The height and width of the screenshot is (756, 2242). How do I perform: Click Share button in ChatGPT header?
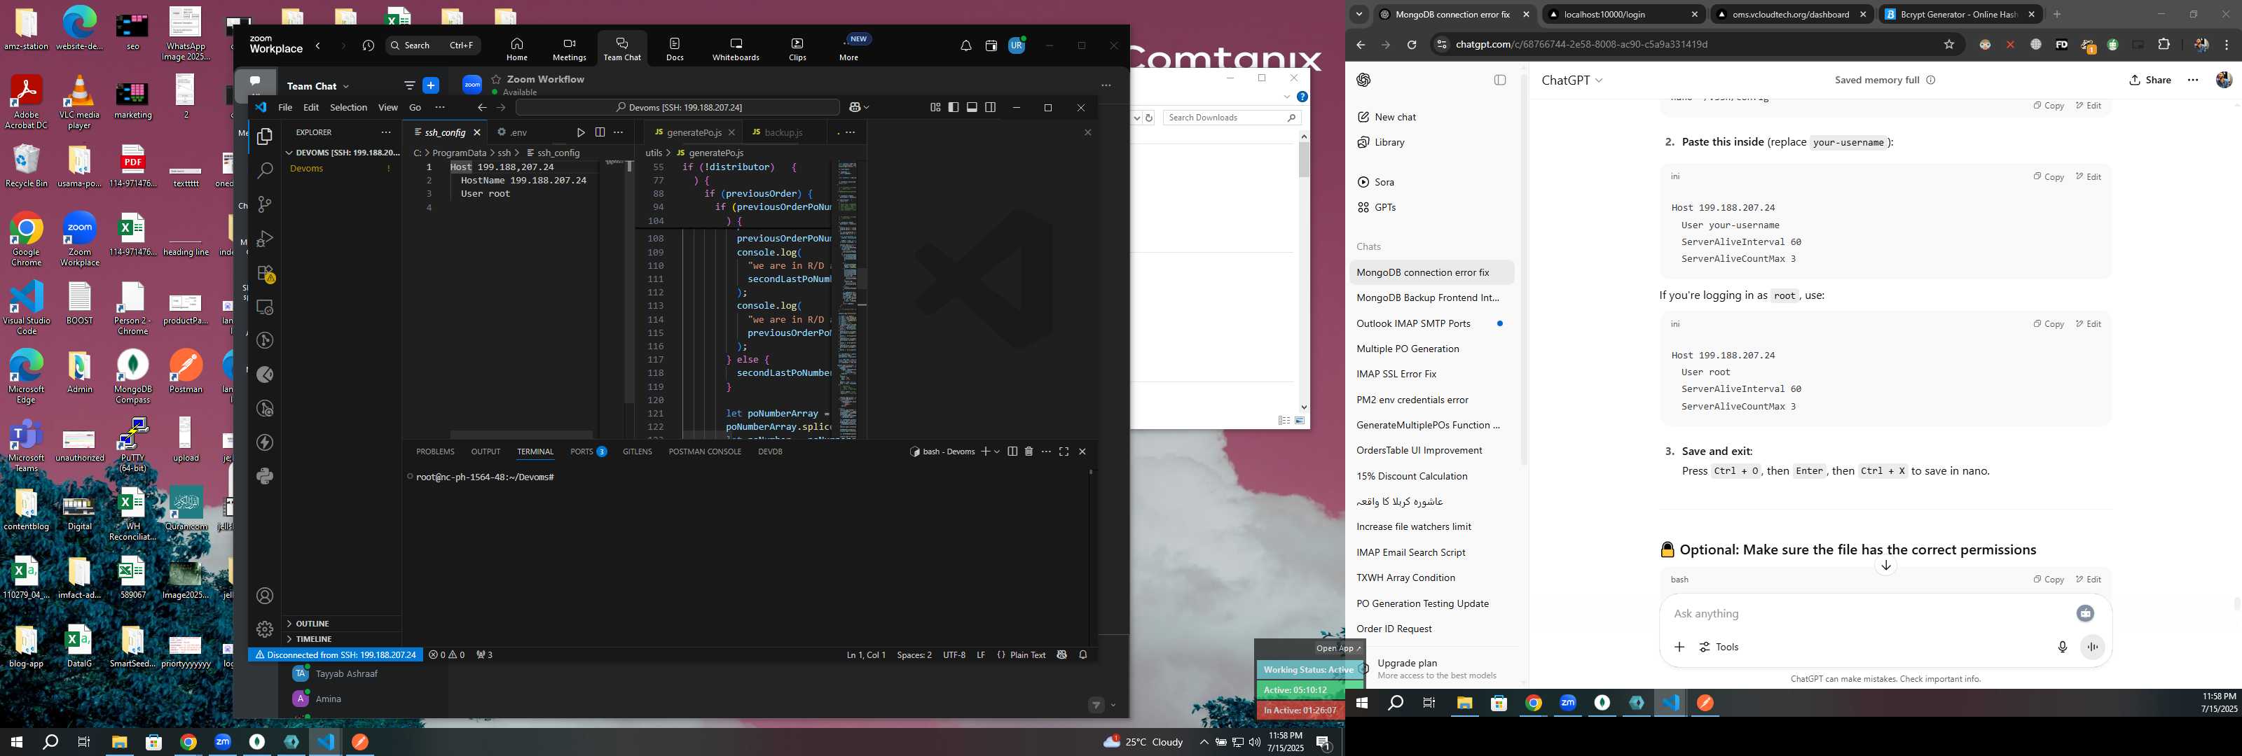[x=2151, y=80]
